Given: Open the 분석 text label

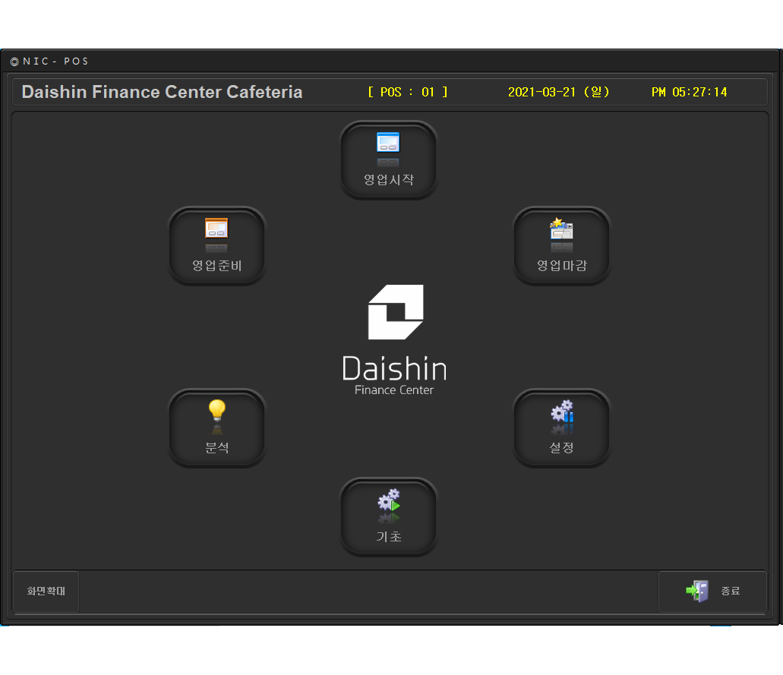Looking at the screenshot, I should (x=216, y=448).
